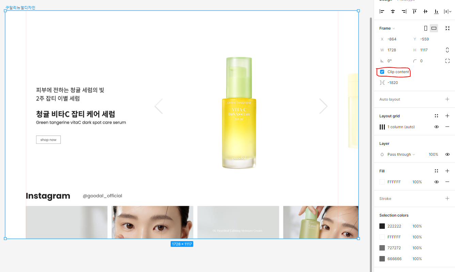
Task: Select the 청귤 비타C 잡티 케어 세럼 heading
Action: 76,114
